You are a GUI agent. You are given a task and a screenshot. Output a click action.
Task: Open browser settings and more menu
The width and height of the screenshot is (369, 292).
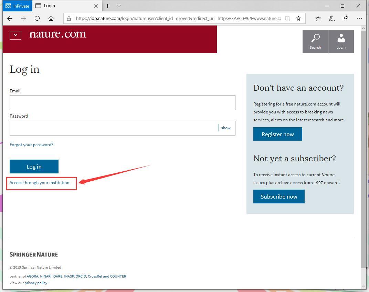pyautogui.click(x=359, y=18)
